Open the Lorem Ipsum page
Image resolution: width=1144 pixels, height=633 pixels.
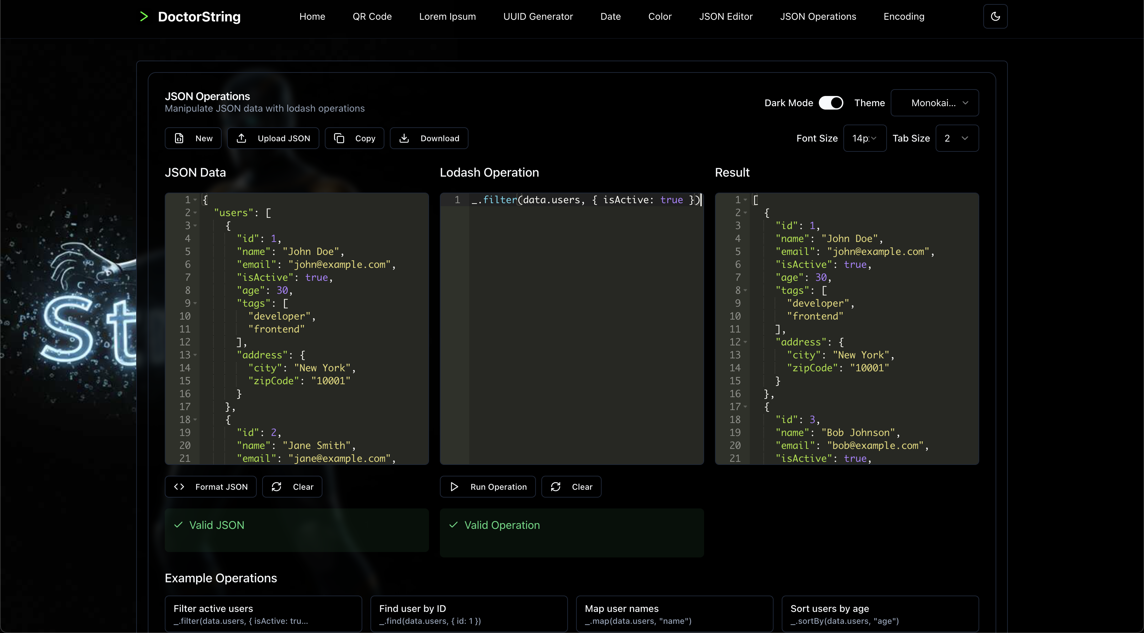click(x=447, y=16)
